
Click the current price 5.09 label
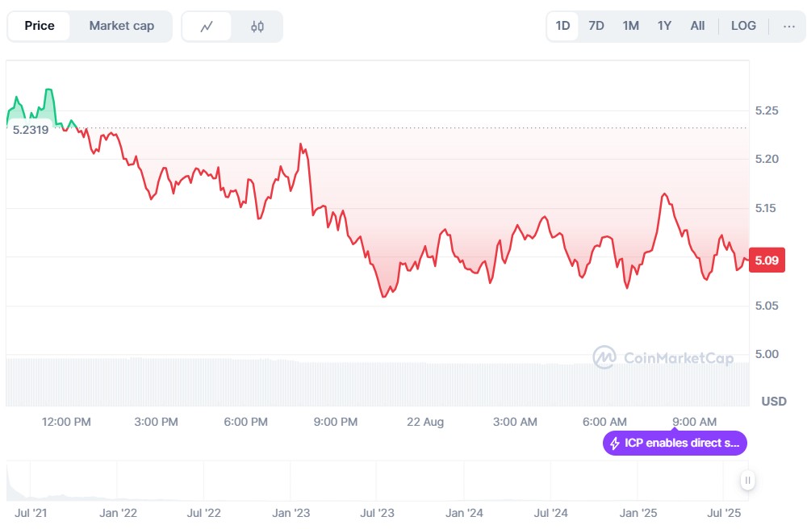pos(766,260)
